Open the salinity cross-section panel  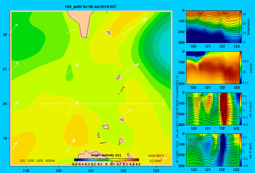(213, 68)
